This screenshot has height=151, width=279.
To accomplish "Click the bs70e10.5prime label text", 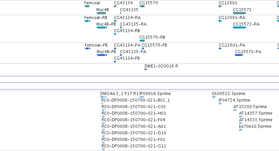I will coord(255,126).
